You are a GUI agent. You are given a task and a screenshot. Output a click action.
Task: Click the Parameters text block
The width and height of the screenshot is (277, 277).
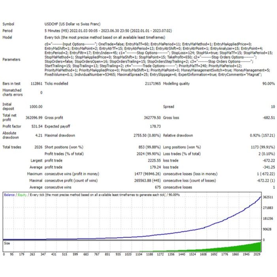click(x=150, y=59)
